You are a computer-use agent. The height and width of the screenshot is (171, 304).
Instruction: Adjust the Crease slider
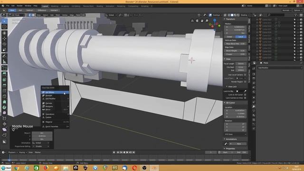[236, 54]
